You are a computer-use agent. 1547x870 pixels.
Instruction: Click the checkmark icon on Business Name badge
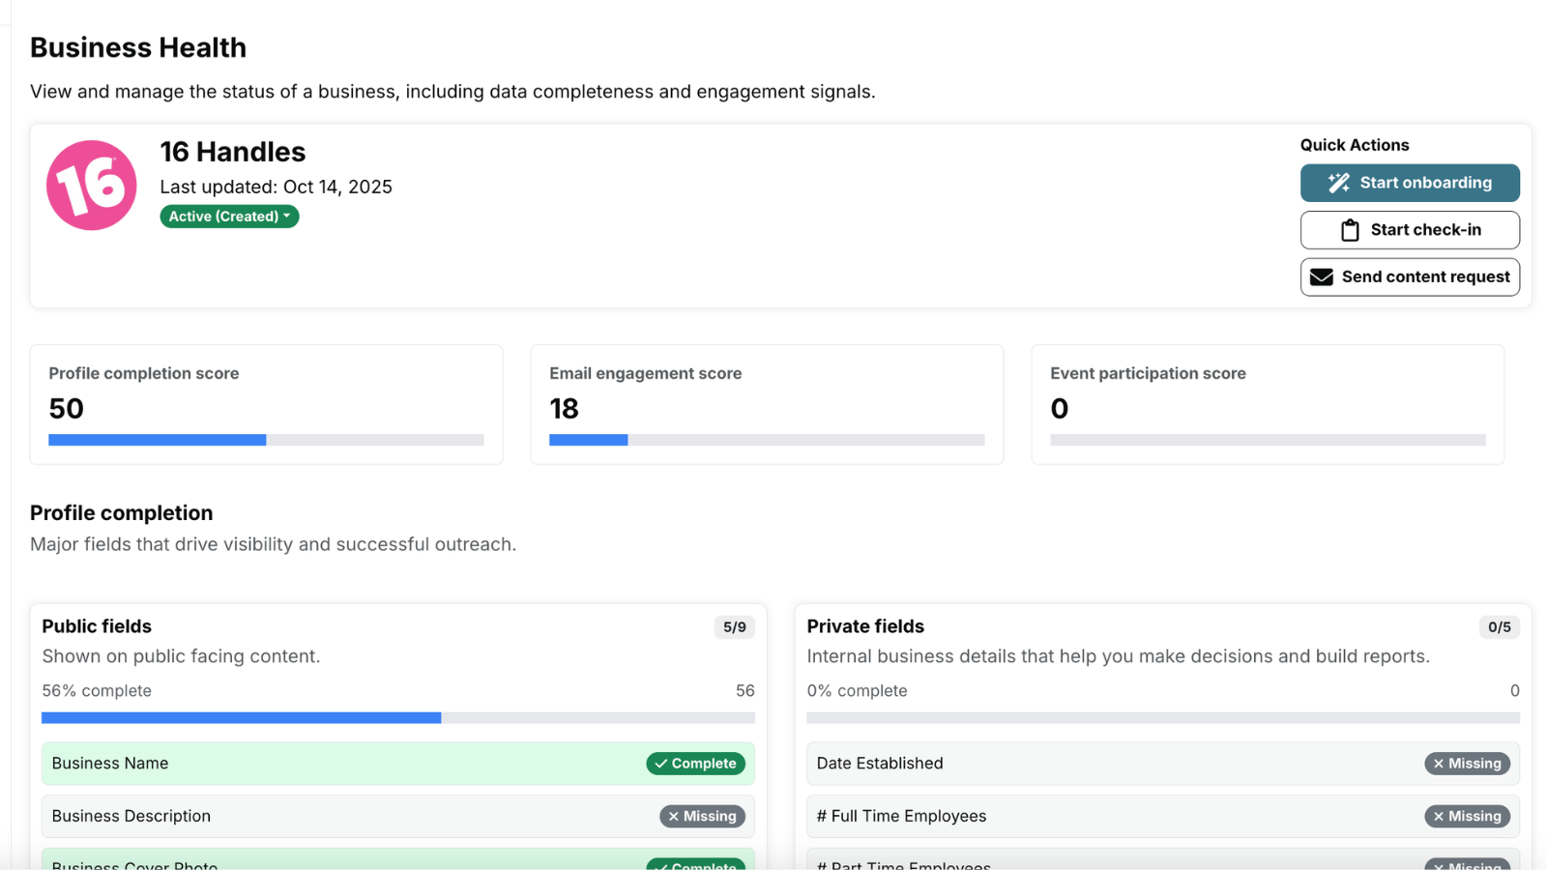tap(661, 764)
